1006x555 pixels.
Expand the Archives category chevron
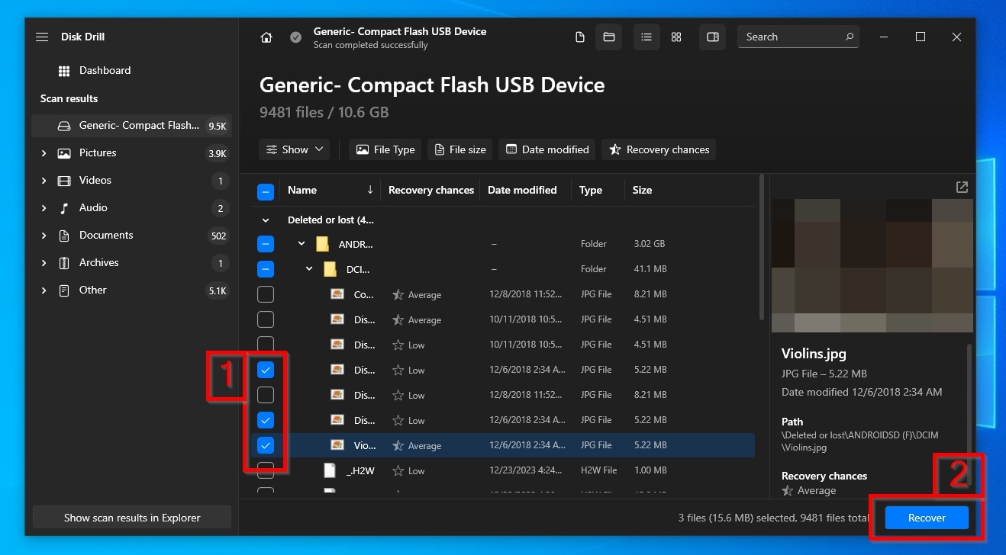click(44, 263)
